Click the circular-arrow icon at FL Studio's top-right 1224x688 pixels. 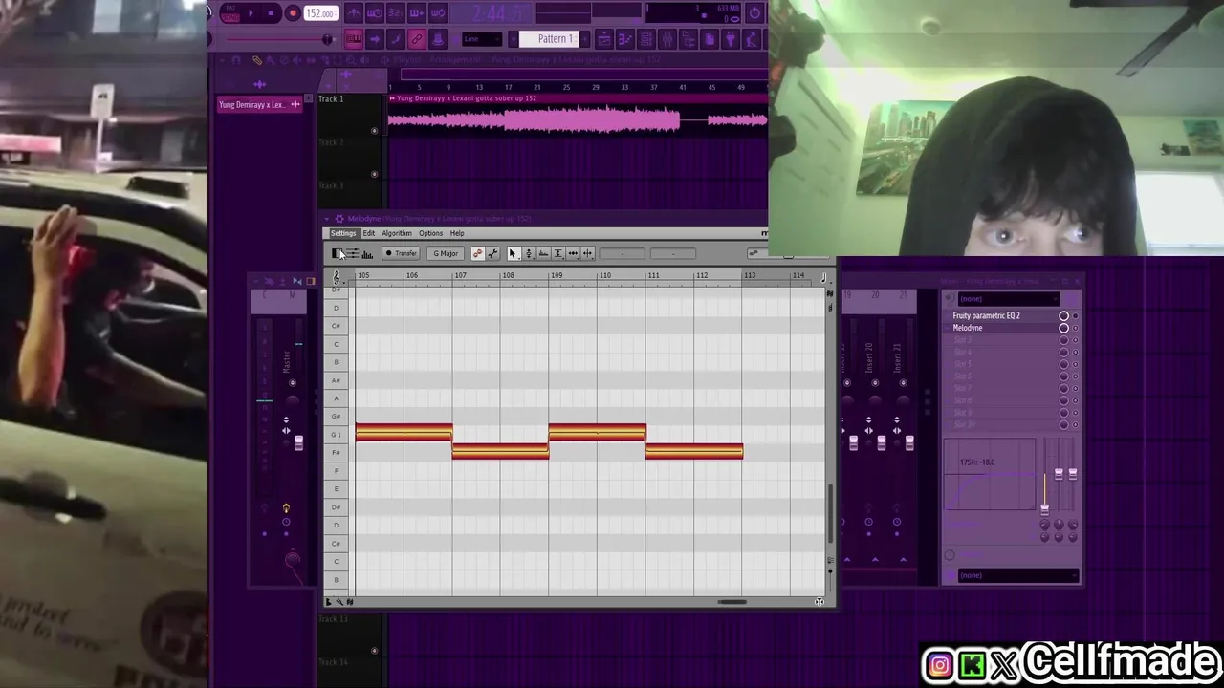pyautogui.click(x=754, y=13)
